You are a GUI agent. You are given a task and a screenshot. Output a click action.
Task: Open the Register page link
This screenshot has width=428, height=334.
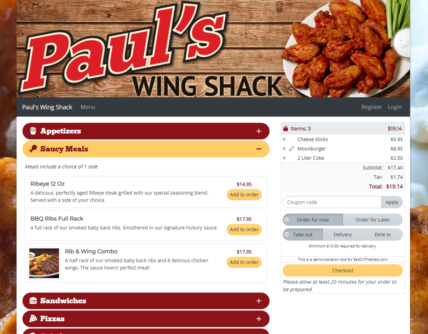(x=371, y=107)
